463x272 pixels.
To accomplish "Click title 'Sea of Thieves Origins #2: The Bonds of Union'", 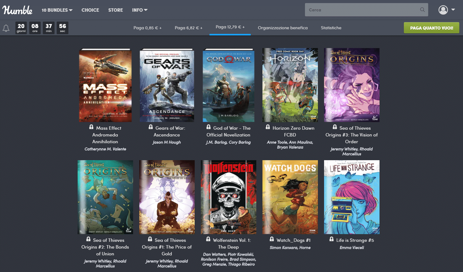I will tap(105, 247).
